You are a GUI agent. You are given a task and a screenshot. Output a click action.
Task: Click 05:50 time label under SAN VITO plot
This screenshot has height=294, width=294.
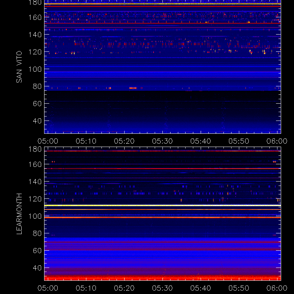[239, 141]
